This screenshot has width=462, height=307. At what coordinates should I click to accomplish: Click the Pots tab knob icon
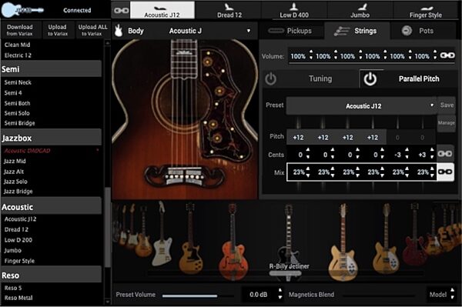407,31
